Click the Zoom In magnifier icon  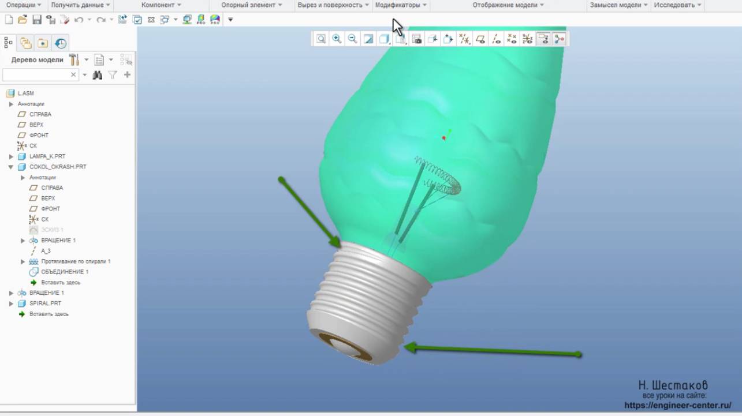tap(337, 39)
